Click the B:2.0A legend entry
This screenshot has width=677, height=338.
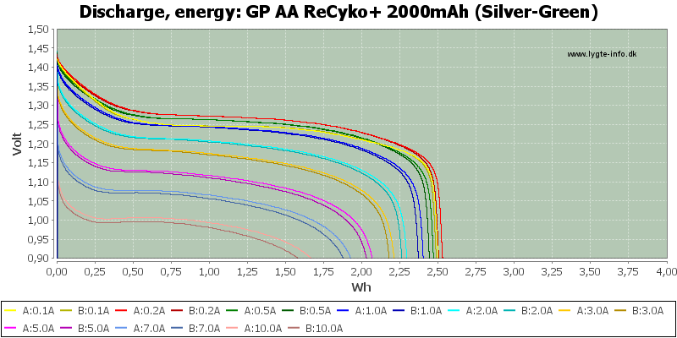(527, 310)
